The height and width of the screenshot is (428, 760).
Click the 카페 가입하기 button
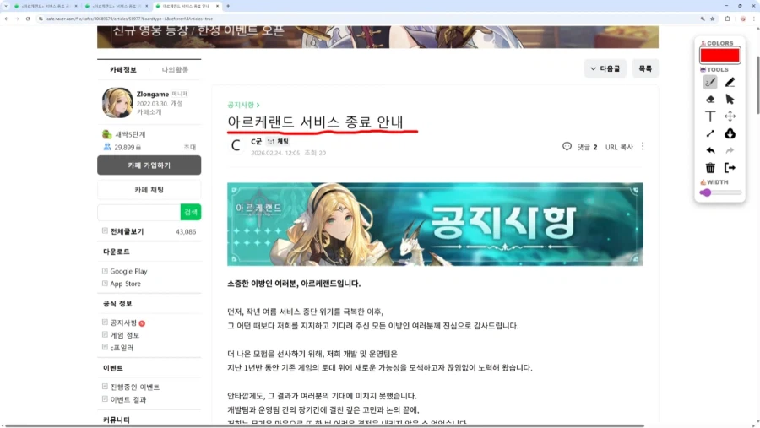[149, 165]
